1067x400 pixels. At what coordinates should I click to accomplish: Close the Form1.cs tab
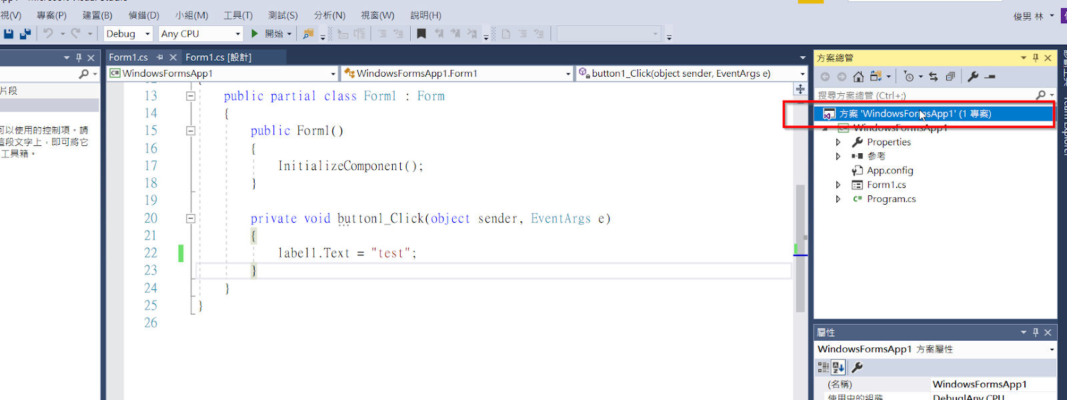173,57
